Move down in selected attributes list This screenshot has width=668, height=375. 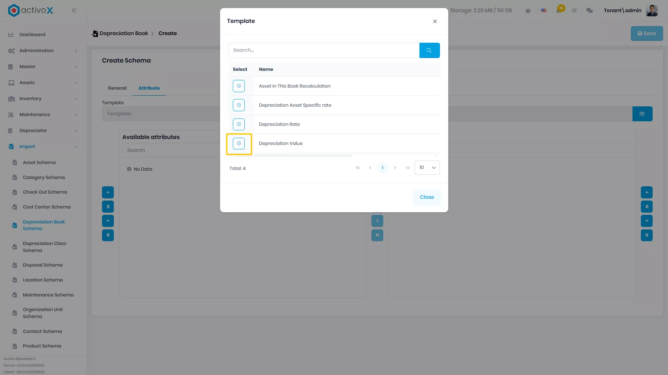click(x=647, y=221)
